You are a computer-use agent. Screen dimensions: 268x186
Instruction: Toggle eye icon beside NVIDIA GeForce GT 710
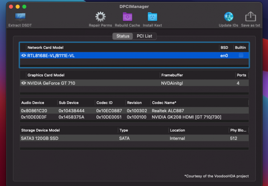[24, 83]
